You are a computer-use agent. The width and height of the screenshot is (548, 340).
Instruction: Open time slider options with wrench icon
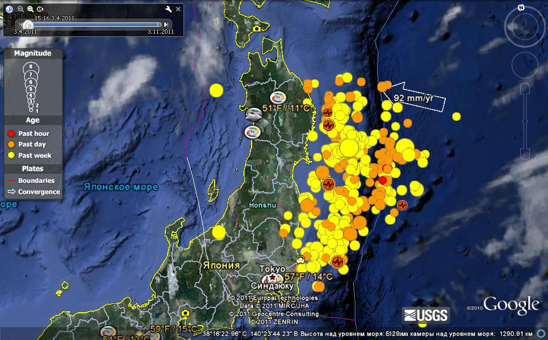tap(168, 9)
